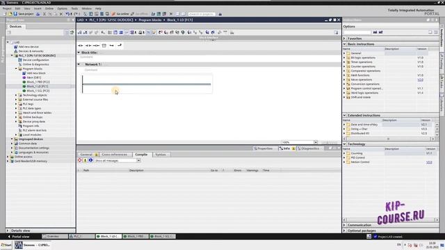Click the Instructions pane search field
Viewport: 445px width, 250px height.
tap(357, 33)
